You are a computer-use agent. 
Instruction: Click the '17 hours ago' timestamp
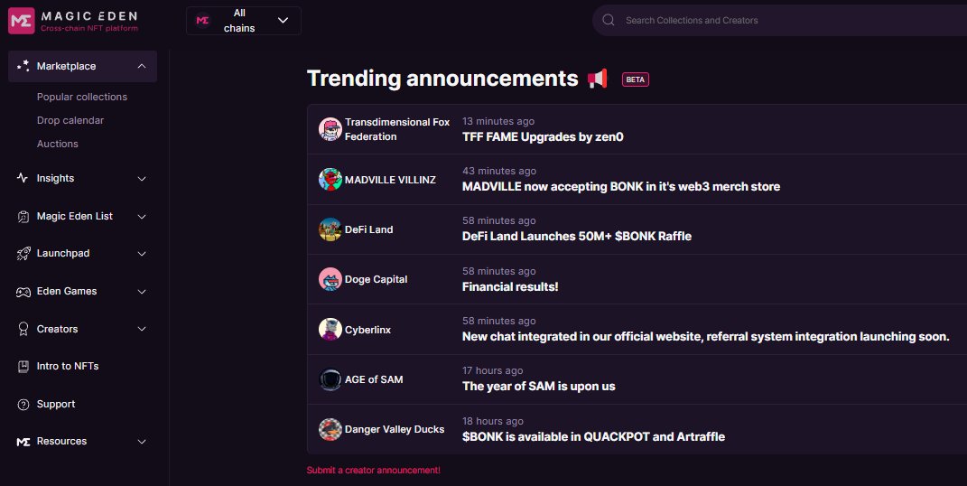493,370
